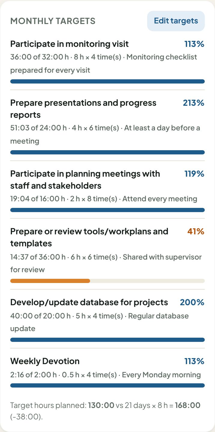The image size is (215, 432).
Task: Click the 200% completion value
Action: tap(192, 302)
